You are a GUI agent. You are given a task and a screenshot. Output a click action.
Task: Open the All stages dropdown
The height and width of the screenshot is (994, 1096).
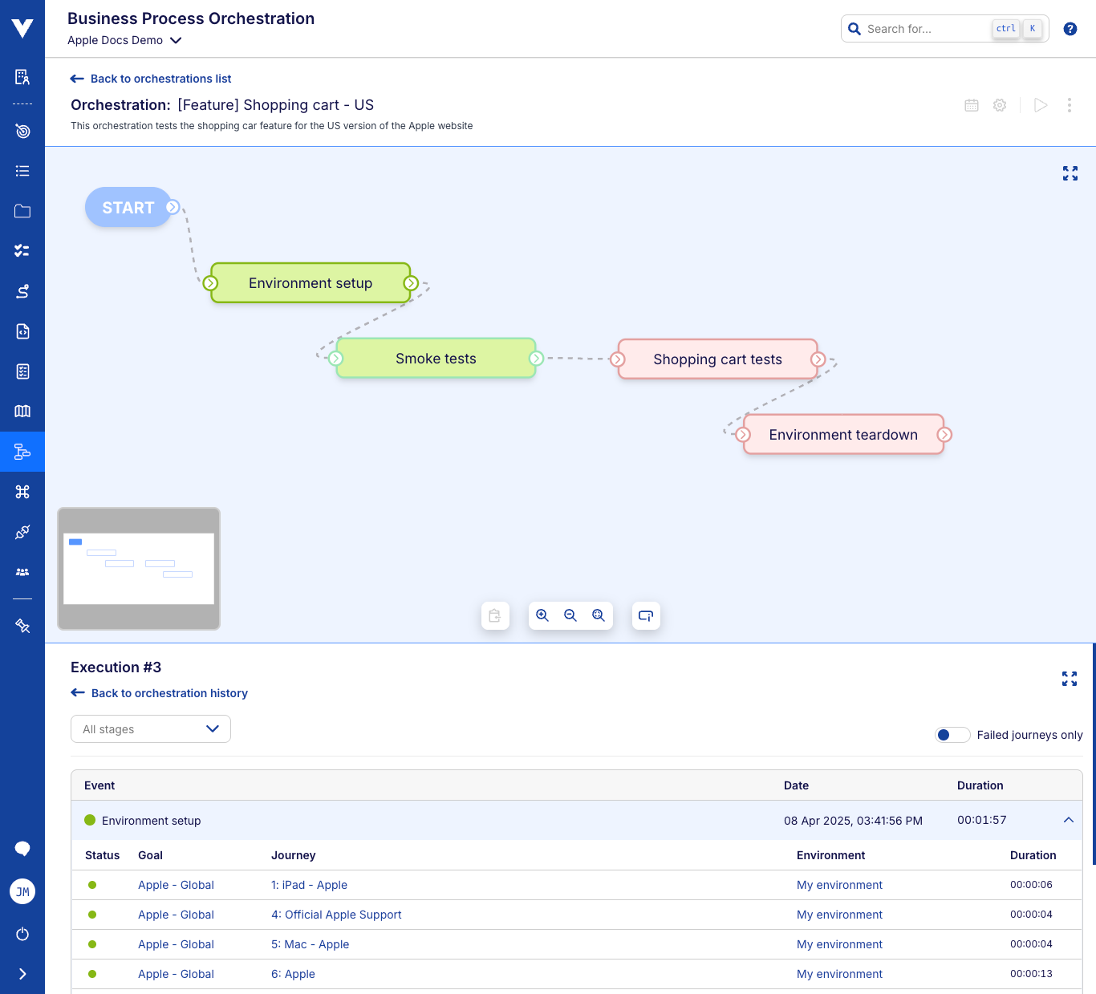point(150,728)
